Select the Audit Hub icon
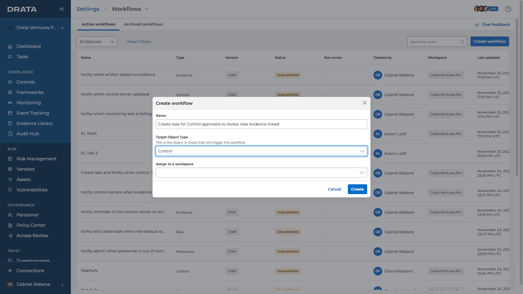523x294 pixels. [10, 134]
